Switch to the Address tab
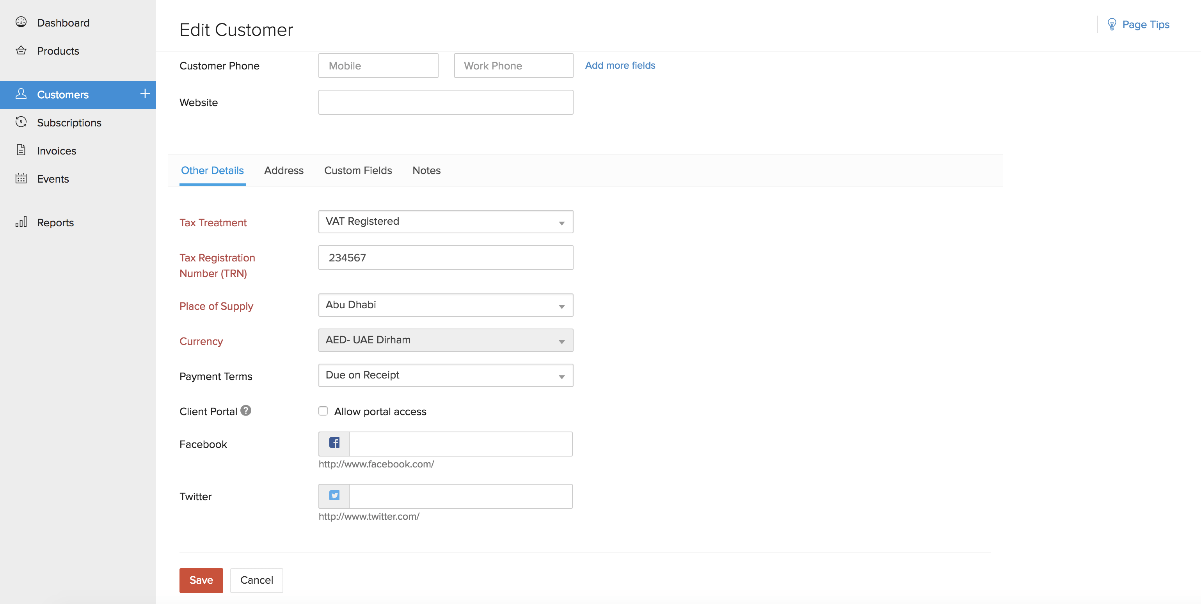The image size is (1201, 604). 284,170
